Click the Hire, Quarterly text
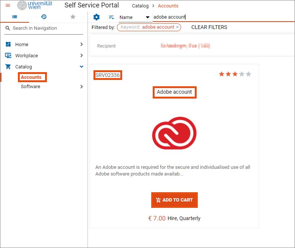Image resolution: width=295 pixels, height=248 pixels. pos(184,218)
